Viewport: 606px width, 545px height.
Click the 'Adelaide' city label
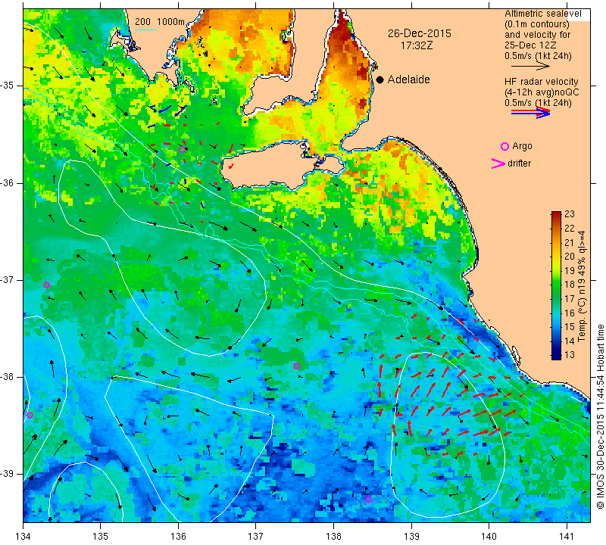(x=408, y=79)
